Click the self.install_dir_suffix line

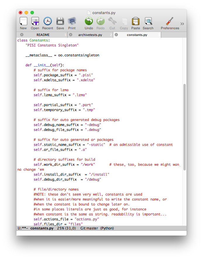(x=72, y=175)
